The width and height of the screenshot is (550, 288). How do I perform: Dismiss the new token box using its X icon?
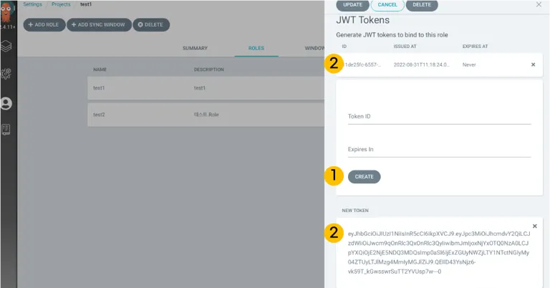tap(534, 226)
